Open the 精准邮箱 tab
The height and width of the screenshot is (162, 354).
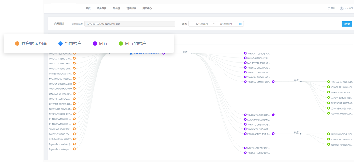click(131, 8)
